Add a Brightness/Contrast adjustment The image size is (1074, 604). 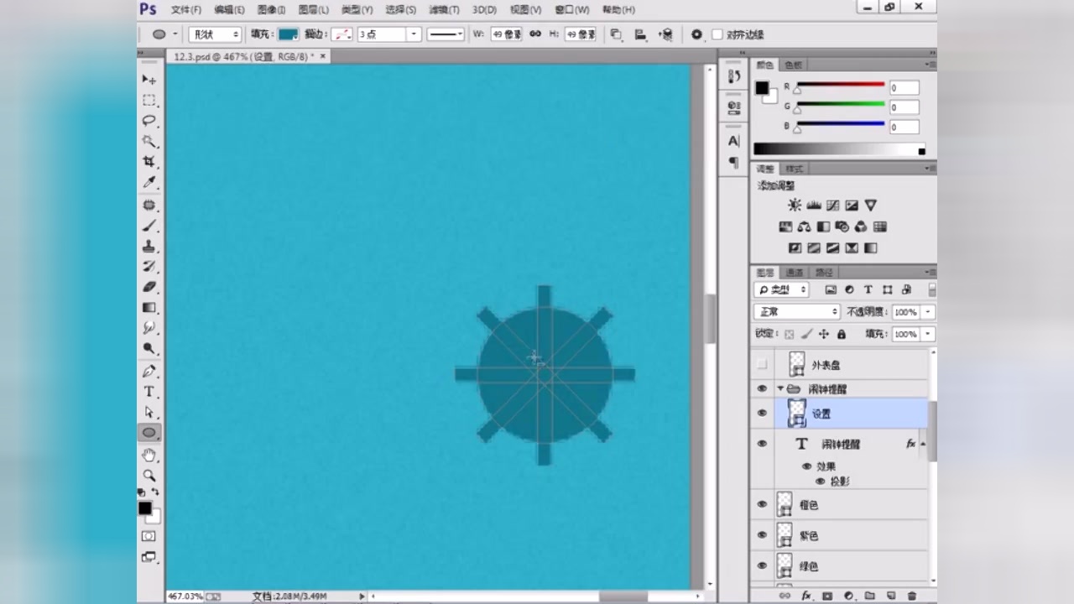point(795,206)
